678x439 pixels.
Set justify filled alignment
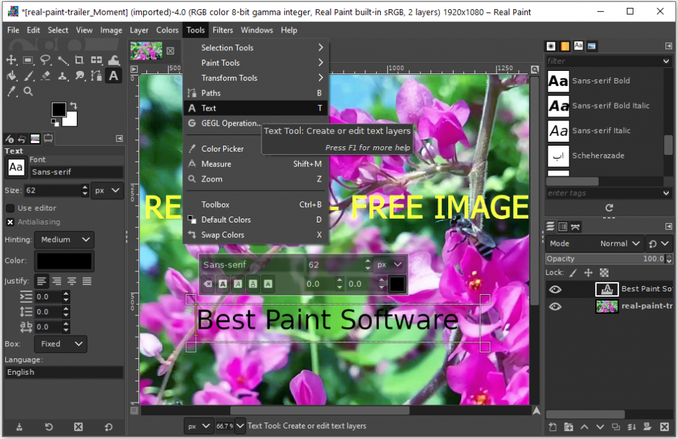click(87, 281)
